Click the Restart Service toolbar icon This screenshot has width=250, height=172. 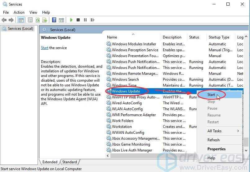(x=92, y=20)
